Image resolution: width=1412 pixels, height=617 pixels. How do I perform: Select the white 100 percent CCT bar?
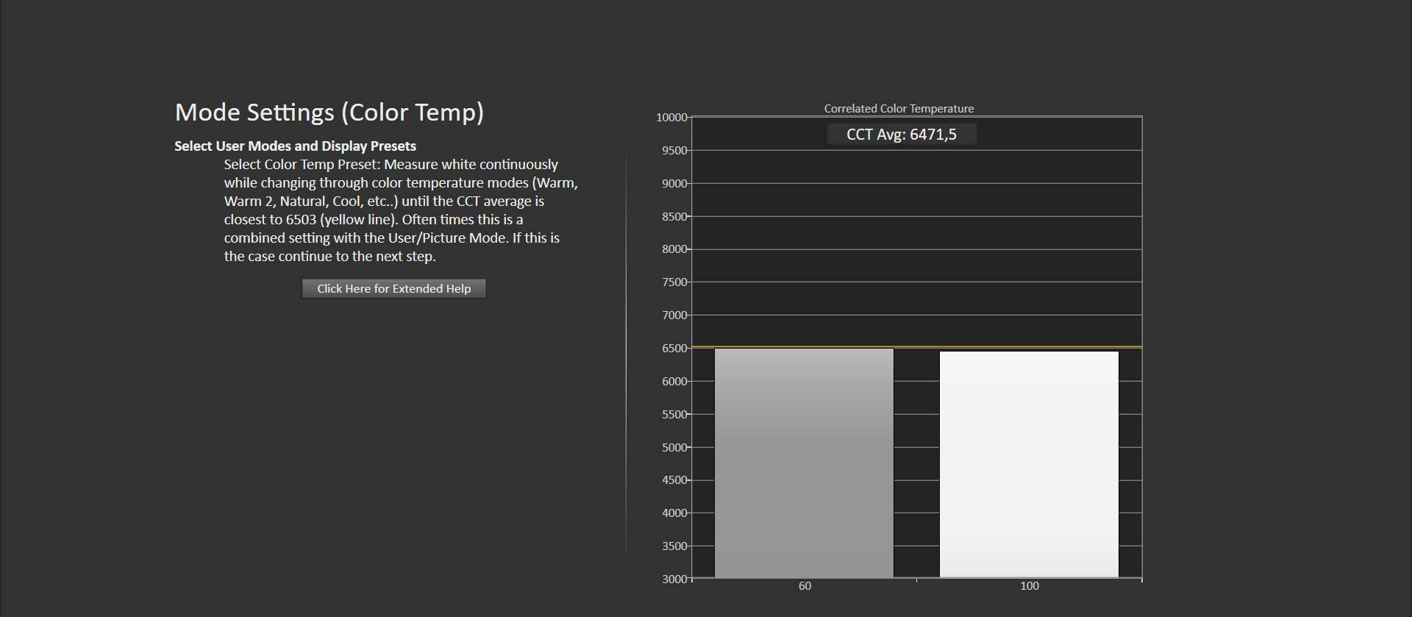click(1029, 465)
